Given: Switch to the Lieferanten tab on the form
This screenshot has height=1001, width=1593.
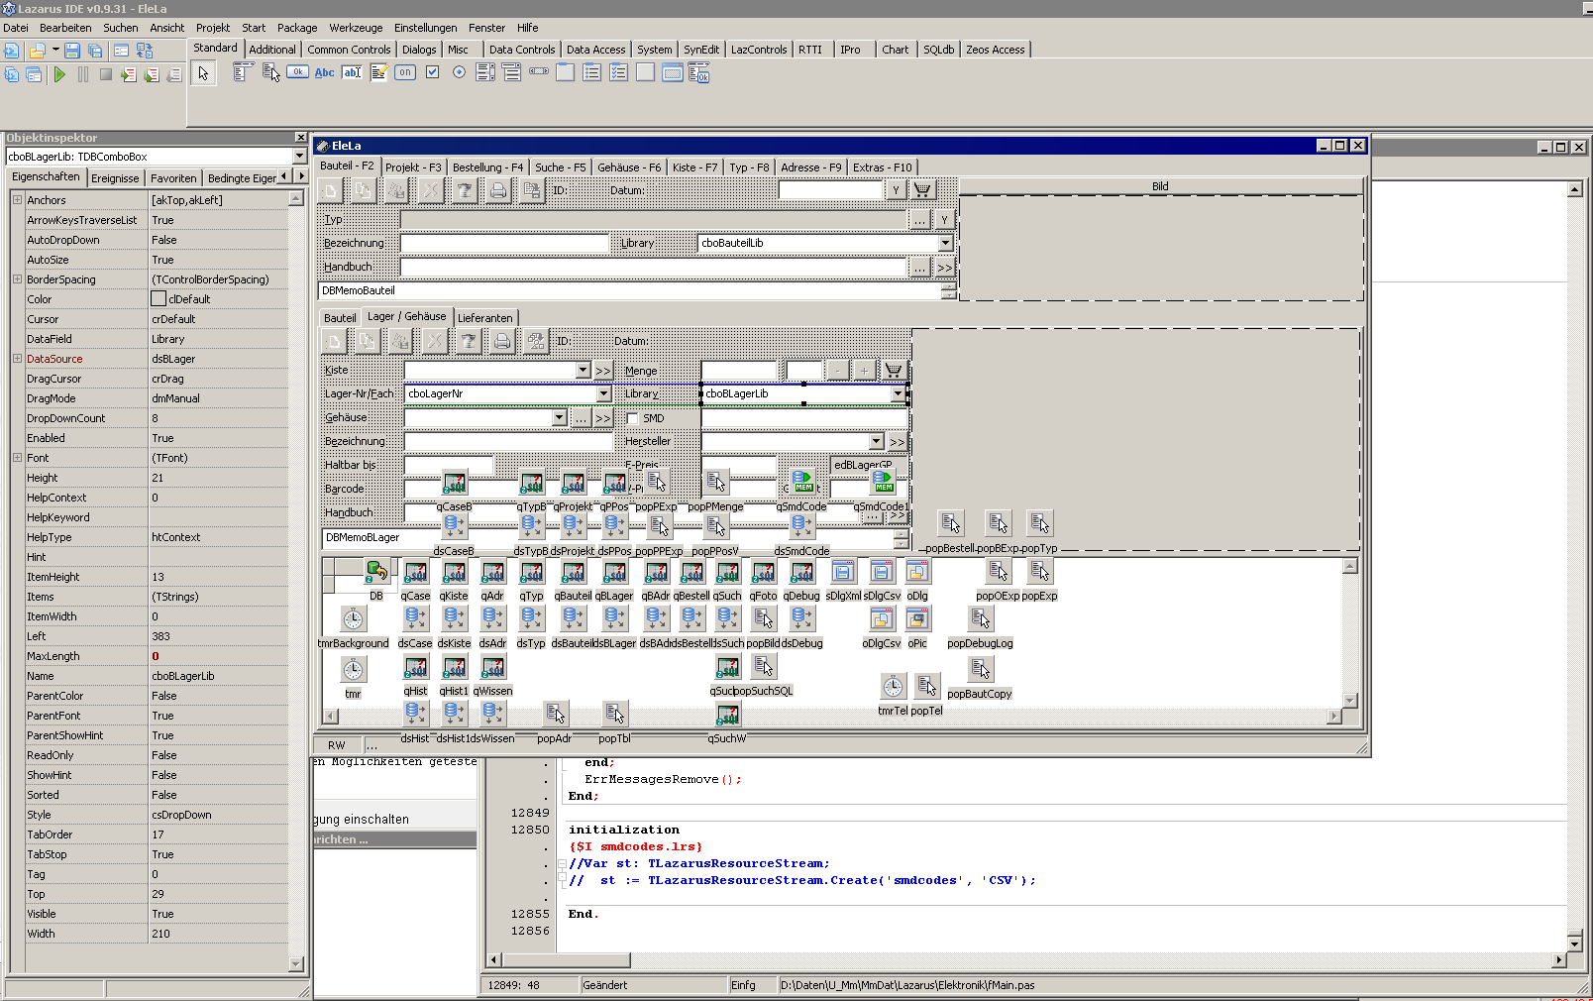Looking at the screenshot, I should 485,318.
